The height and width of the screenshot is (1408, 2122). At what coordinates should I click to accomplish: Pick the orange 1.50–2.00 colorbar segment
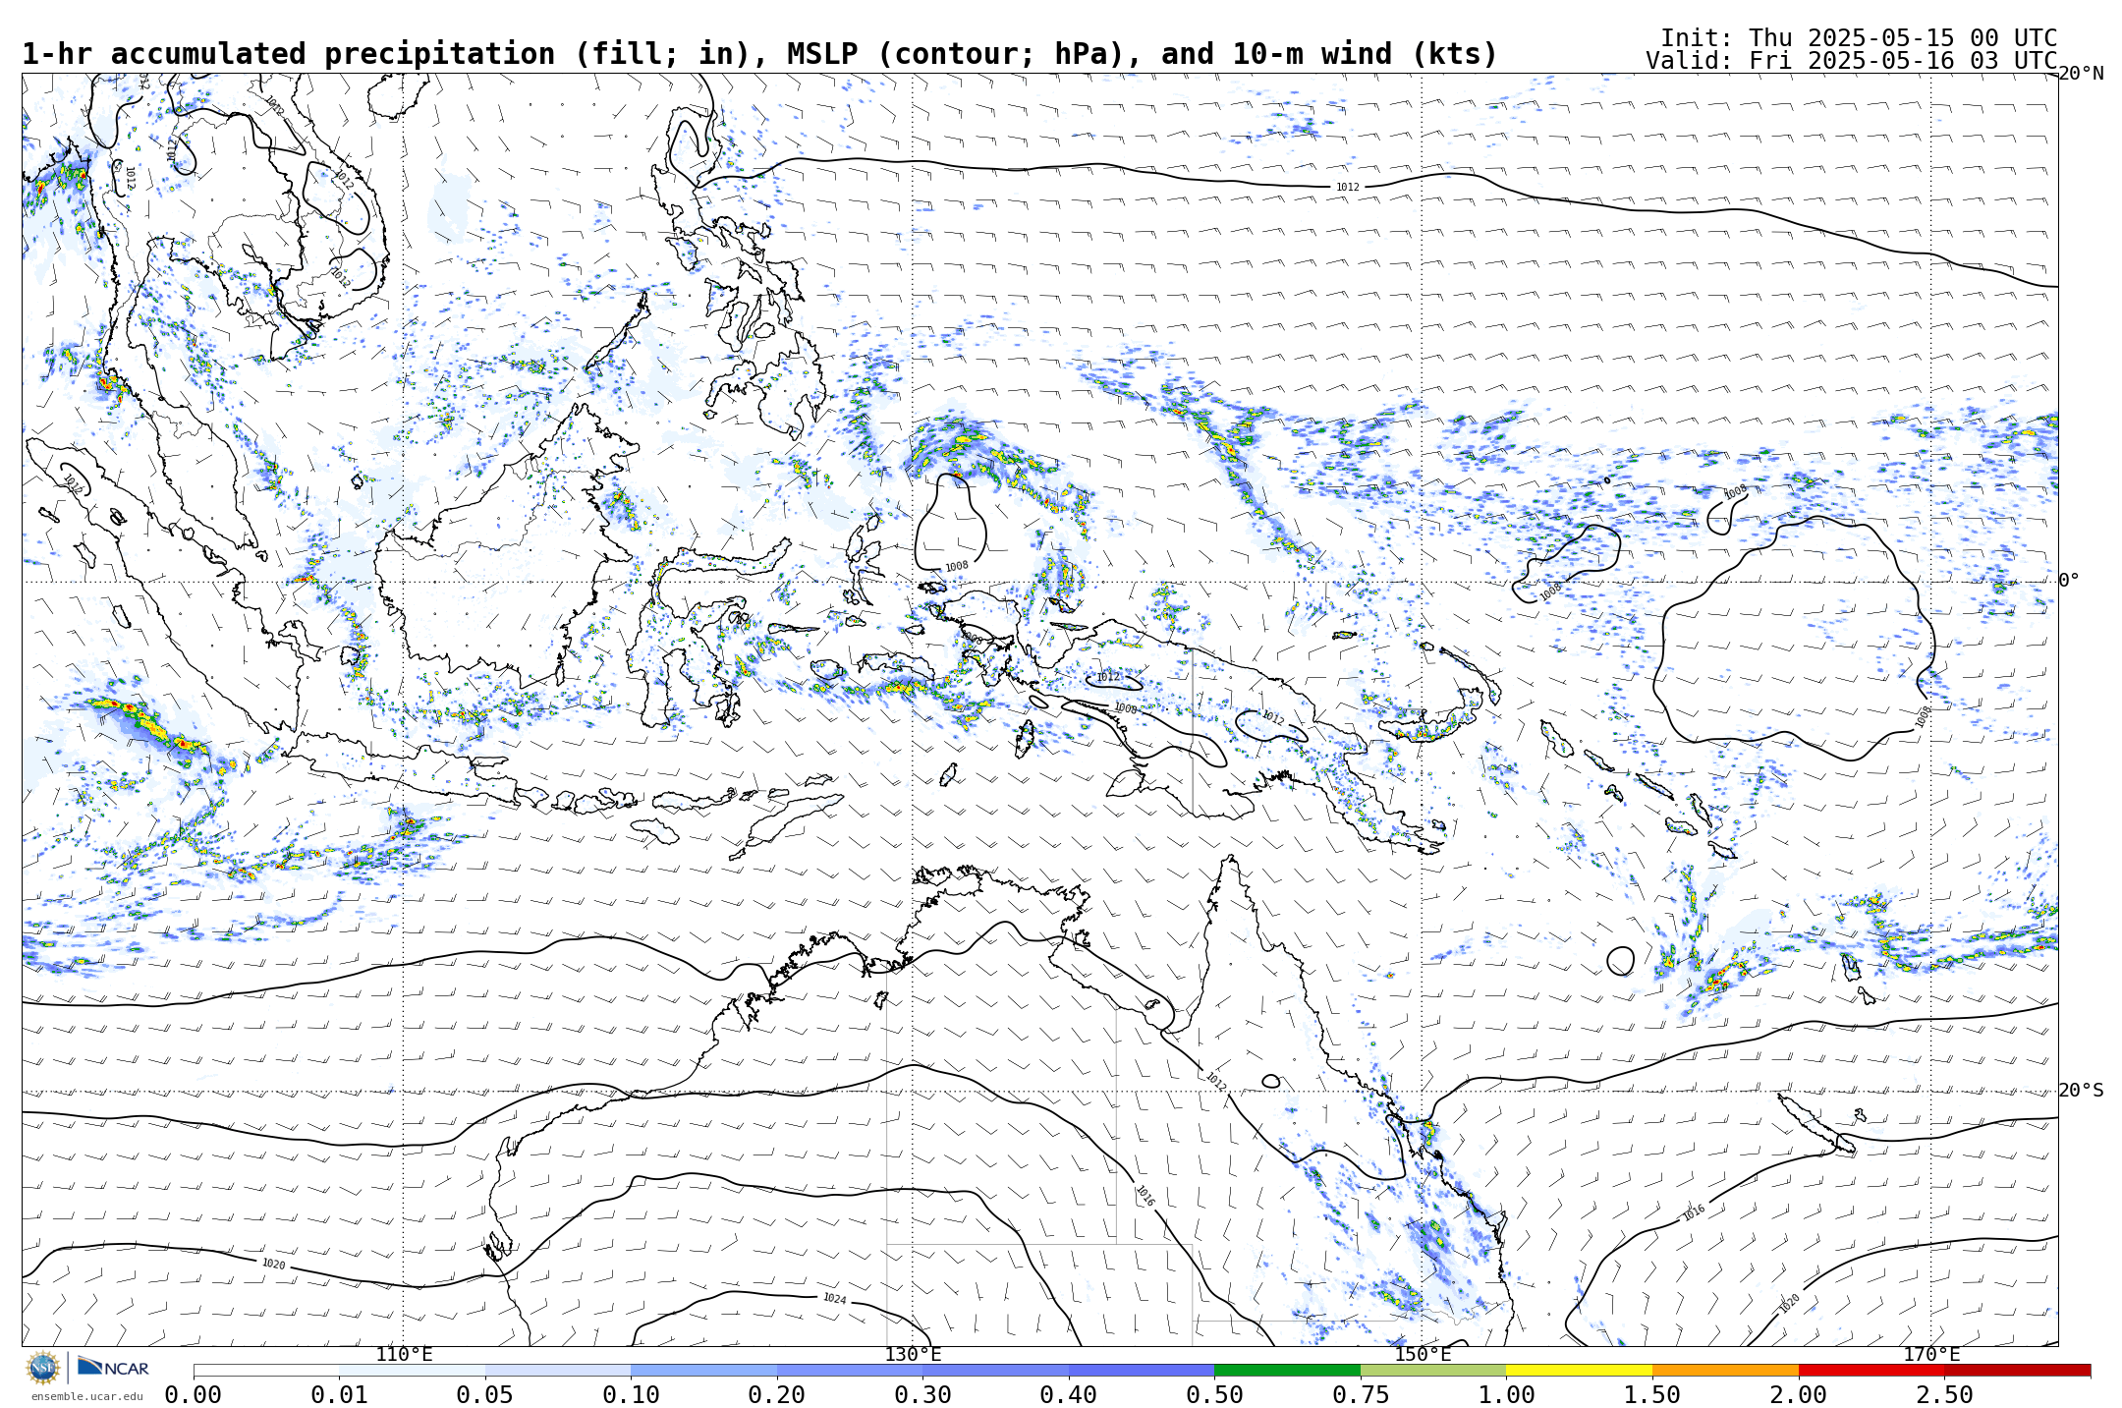coord(1725,1370)
